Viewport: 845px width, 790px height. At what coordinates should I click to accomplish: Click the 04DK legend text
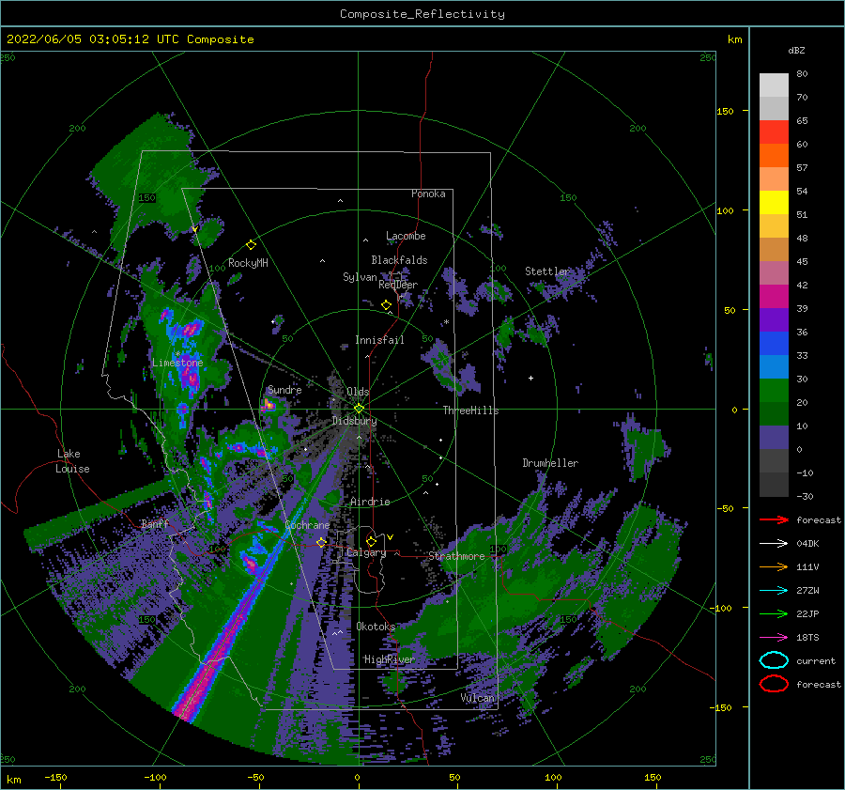click(x=807, y=544)
